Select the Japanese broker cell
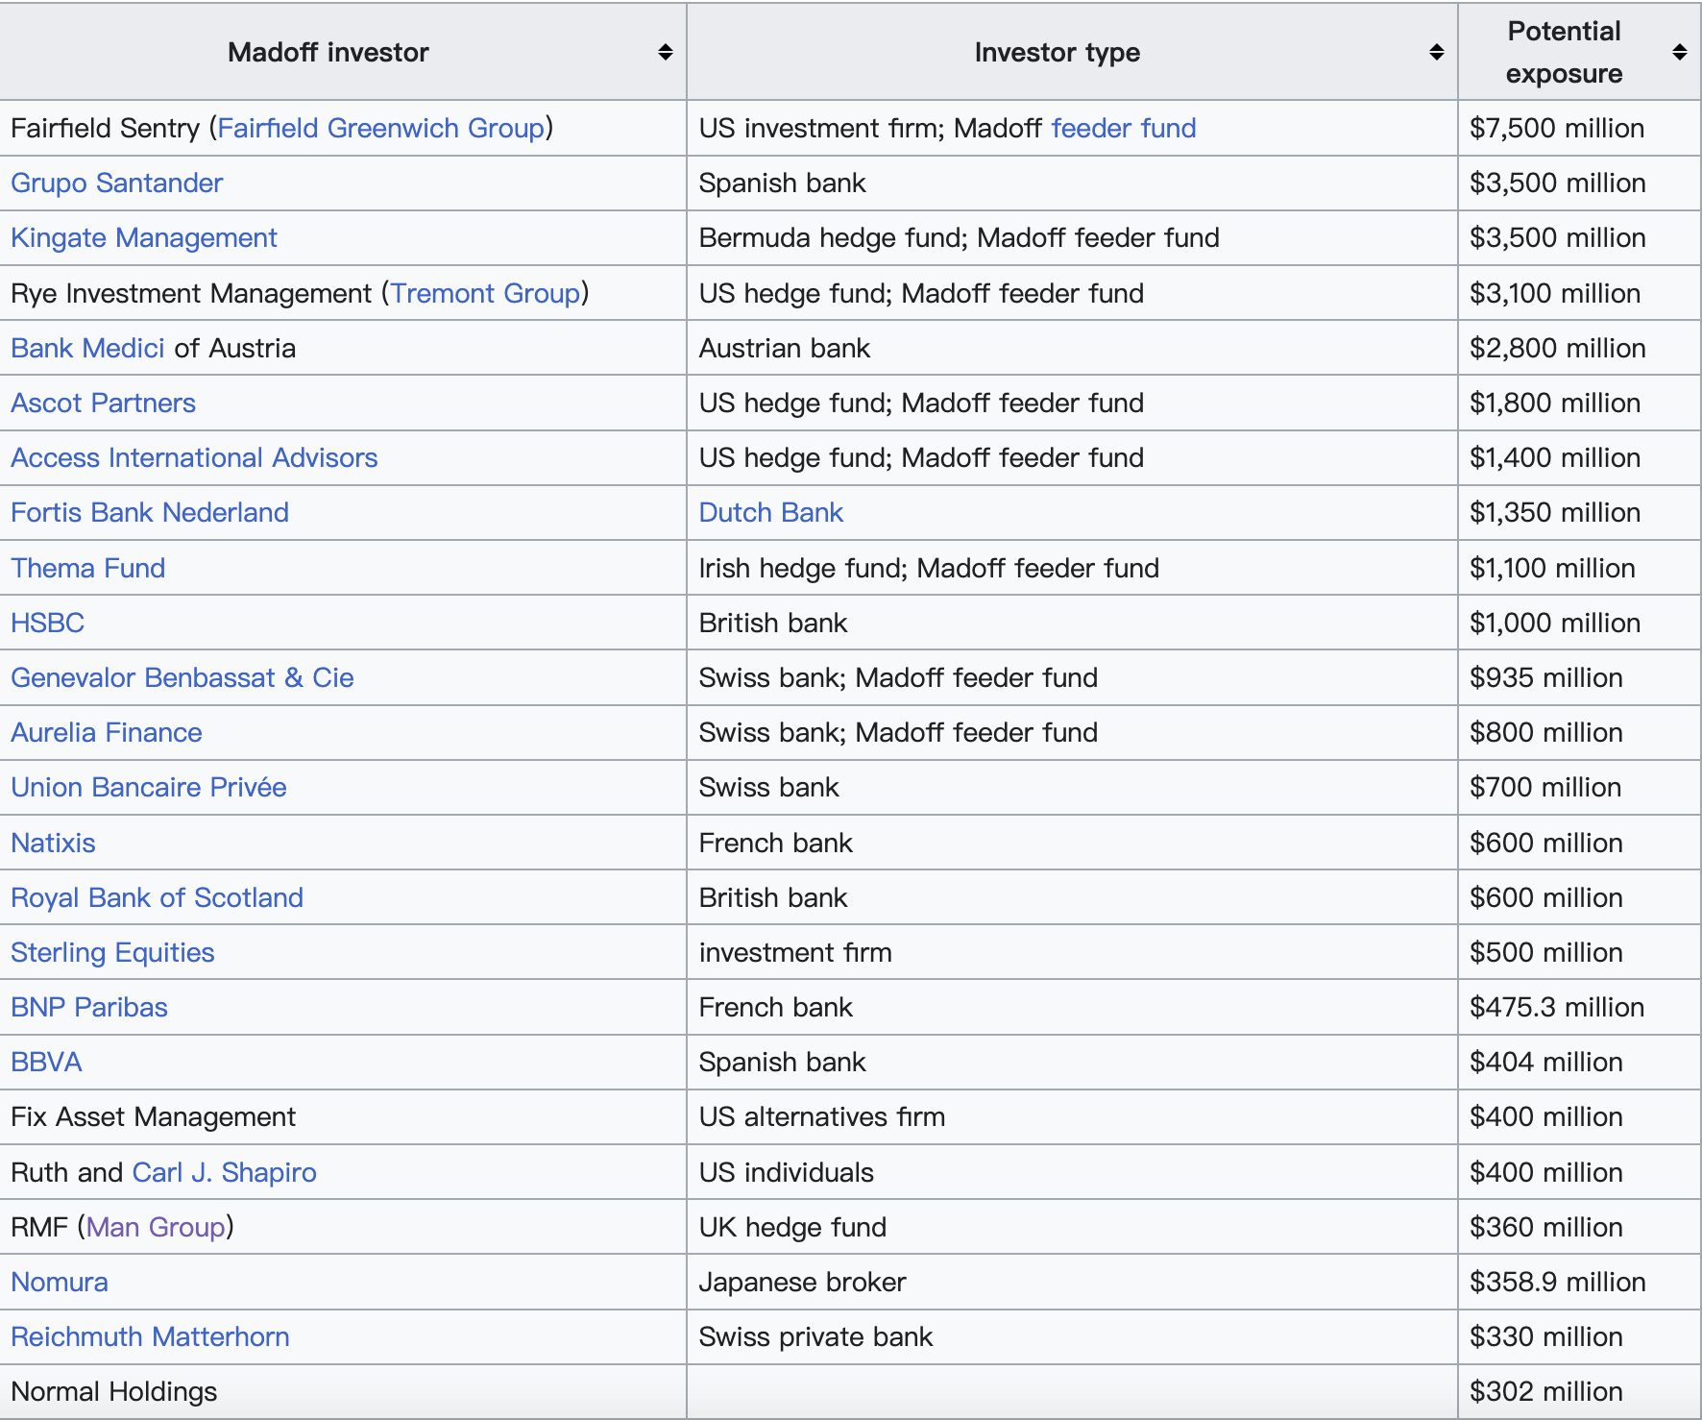Image resolution: width=1702 pixels, height=1420 pixels. [1072, 1282]
